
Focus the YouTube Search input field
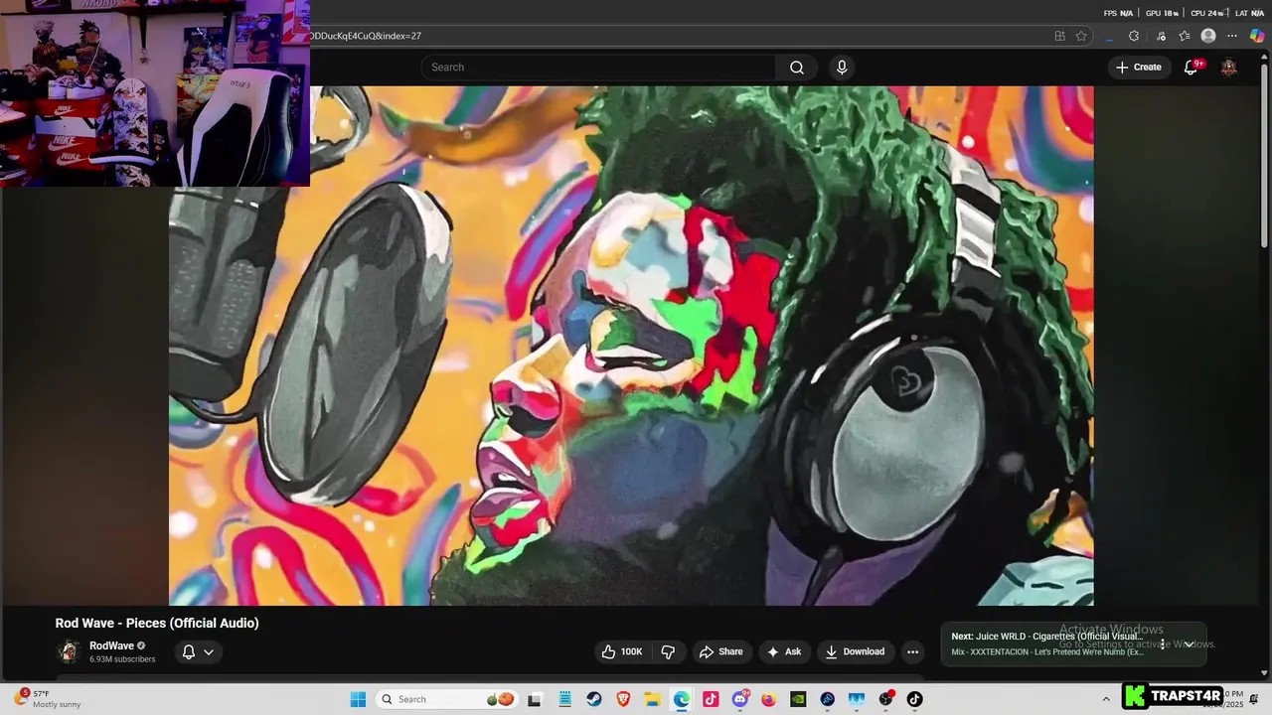[598, 68]
